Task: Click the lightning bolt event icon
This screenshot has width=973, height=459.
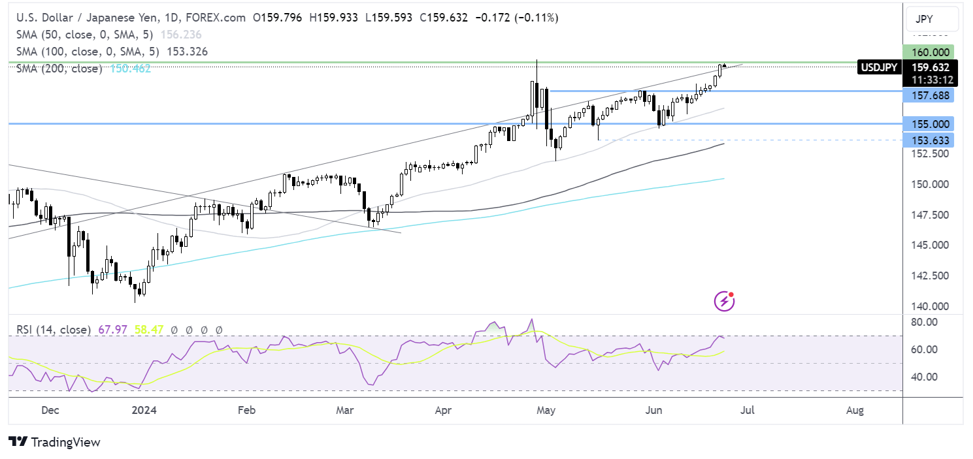Action: coord(723,301)
